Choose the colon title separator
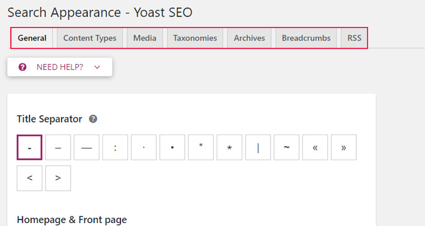This screenshot has width=425, height=226. click(115, 148)
